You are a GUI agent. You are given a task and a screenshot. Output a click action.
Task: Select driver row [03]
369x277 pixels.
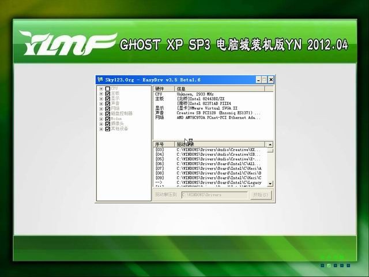(210, 150)
